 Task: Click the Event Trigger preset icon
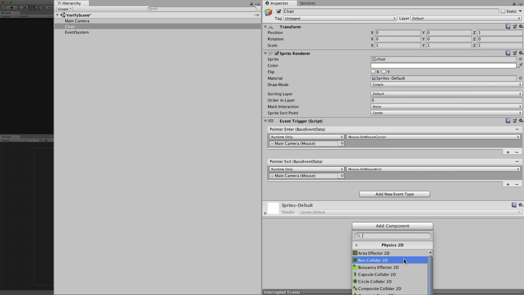515,121
